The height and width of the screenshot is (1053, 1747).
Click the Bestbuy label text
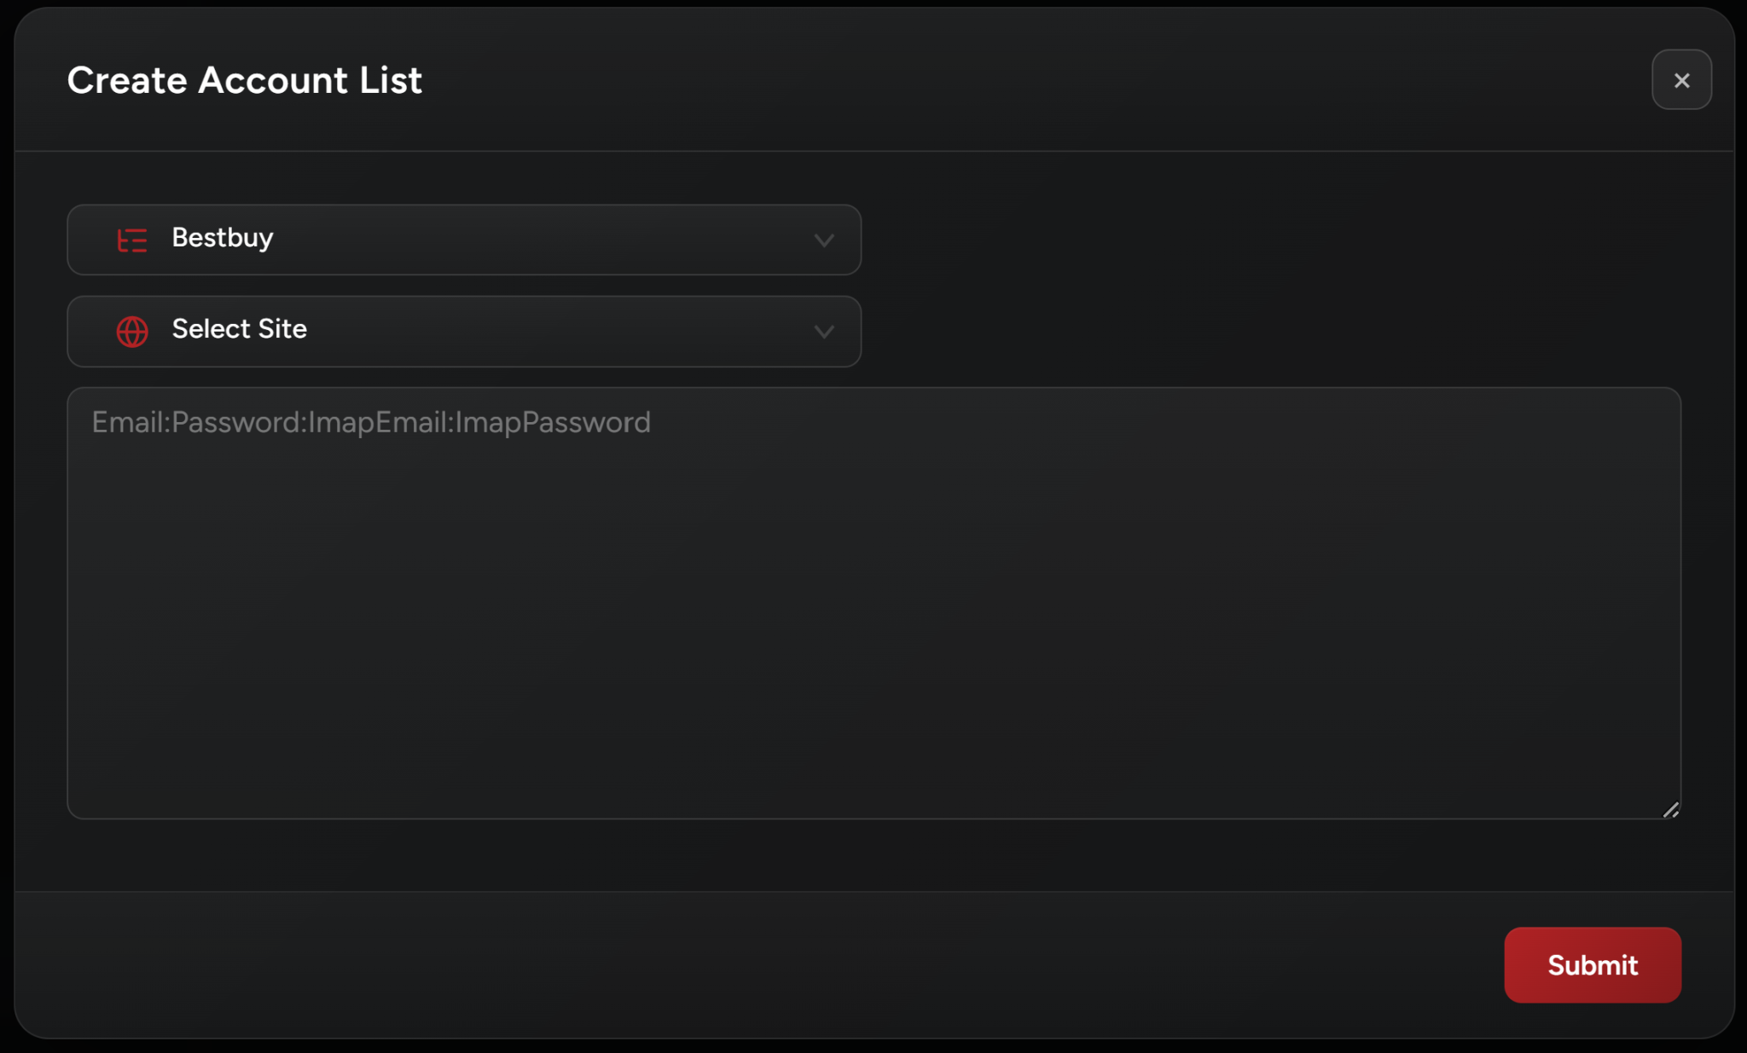[x=223, y=238]
